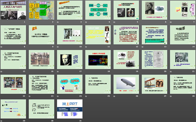Click the animation star under slide 21
Screen dimensions: 196x122
[x=171, y=71]
